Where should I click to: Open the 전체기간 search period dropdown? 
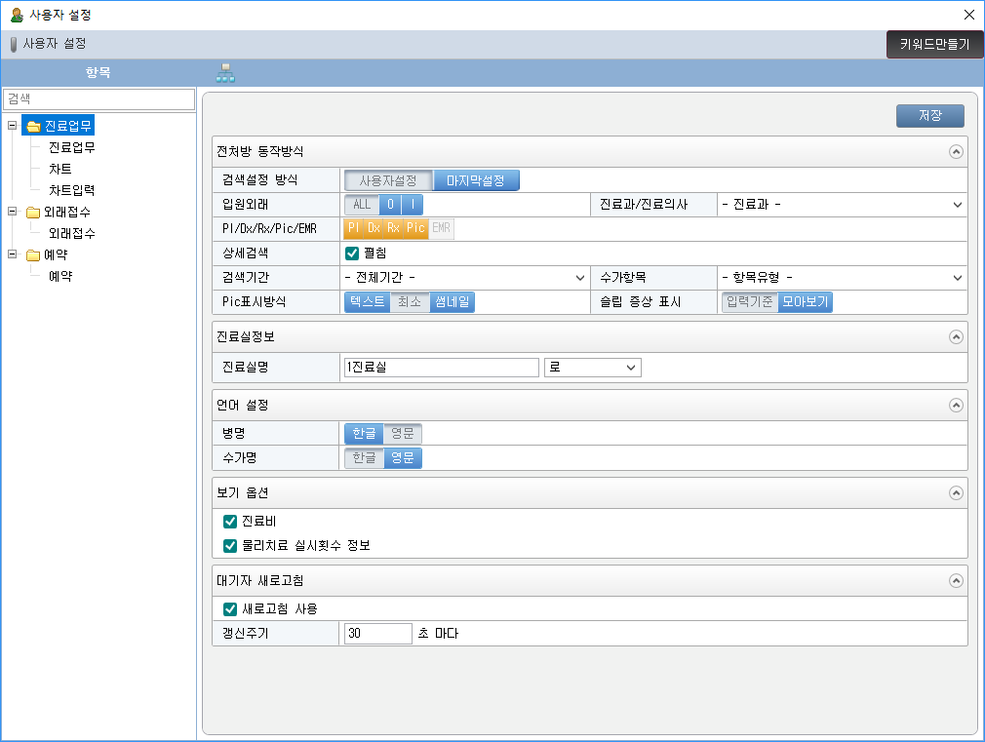click(465, 278)
